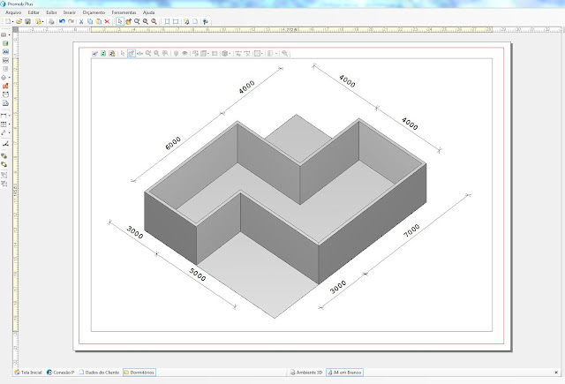Click the last magnifier icon in viewport toolbar
Image resolution: width=565 pixels, height=384 pixels.
click(x=284, y=53)
